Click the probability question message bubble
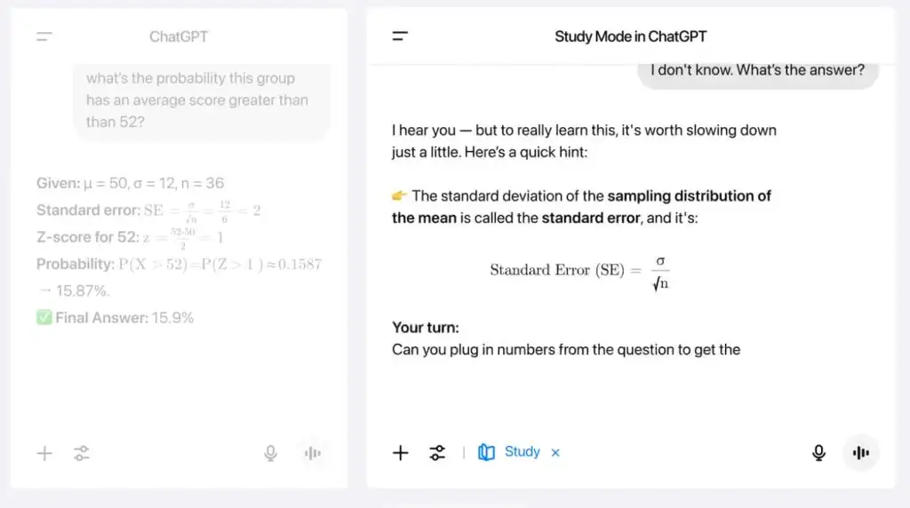Screen dimensions: 910x508 (x=202, y=100)
